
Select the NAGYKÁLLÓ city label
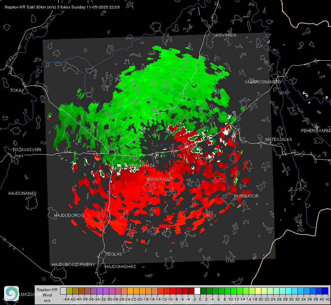(160, 179)
